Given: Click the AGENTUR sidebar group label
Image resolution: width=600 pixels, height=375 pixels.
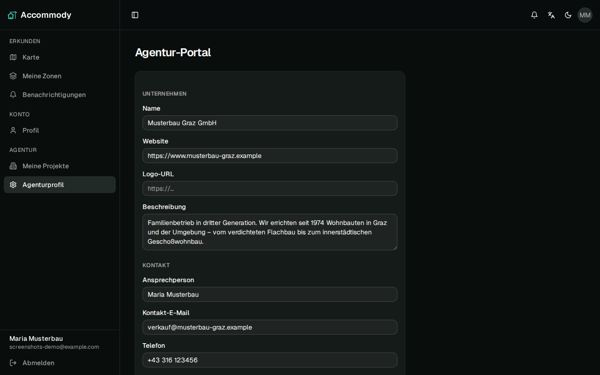Looking at the screenshot, I should [x=23, y=150].
